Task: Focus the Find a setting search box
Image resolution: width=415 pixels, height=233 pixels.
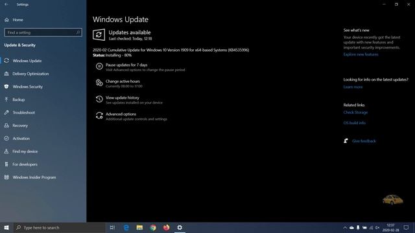Action: (43, 32)
